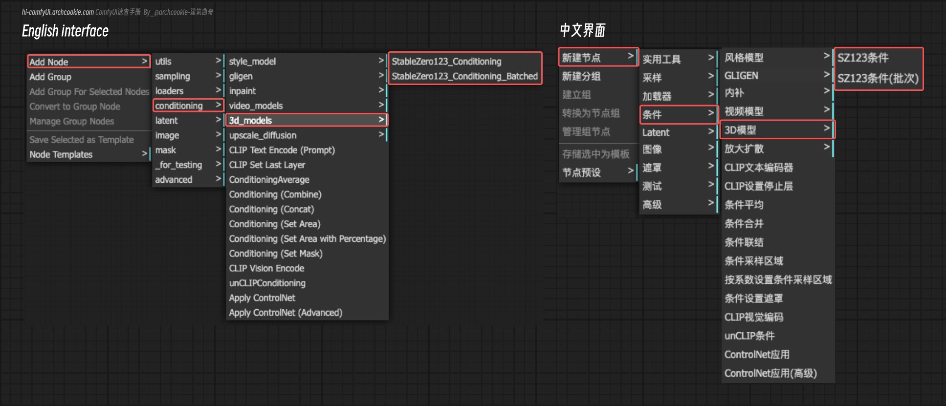Expand 测试 category

(x=679, y=186)
